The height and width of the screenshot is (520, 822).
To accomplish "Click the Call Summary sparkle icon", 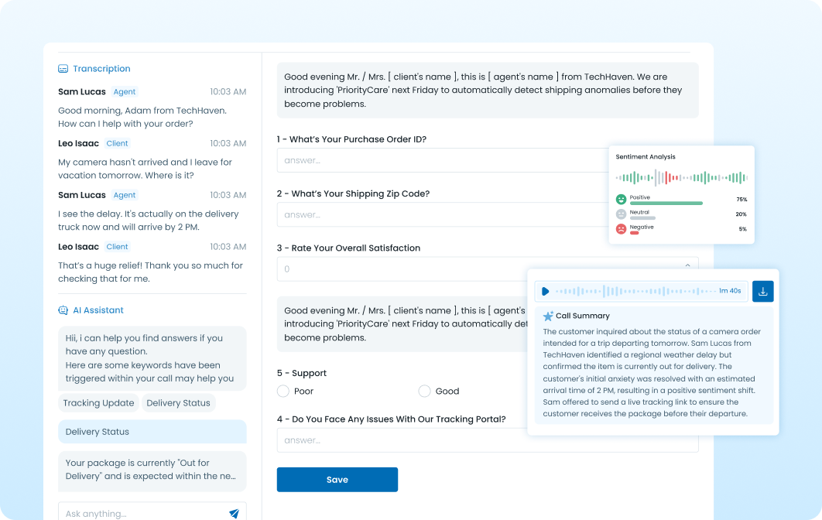I will pos(548,316).
